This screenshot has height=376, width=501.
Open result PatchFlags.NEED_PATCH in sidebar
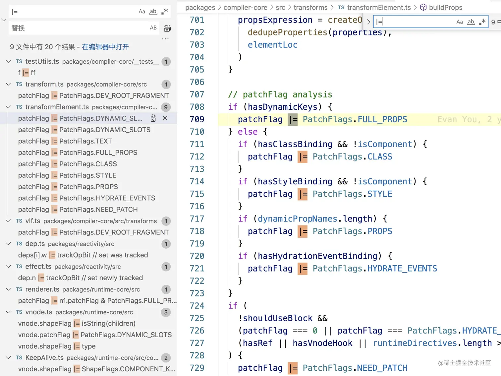78,210
